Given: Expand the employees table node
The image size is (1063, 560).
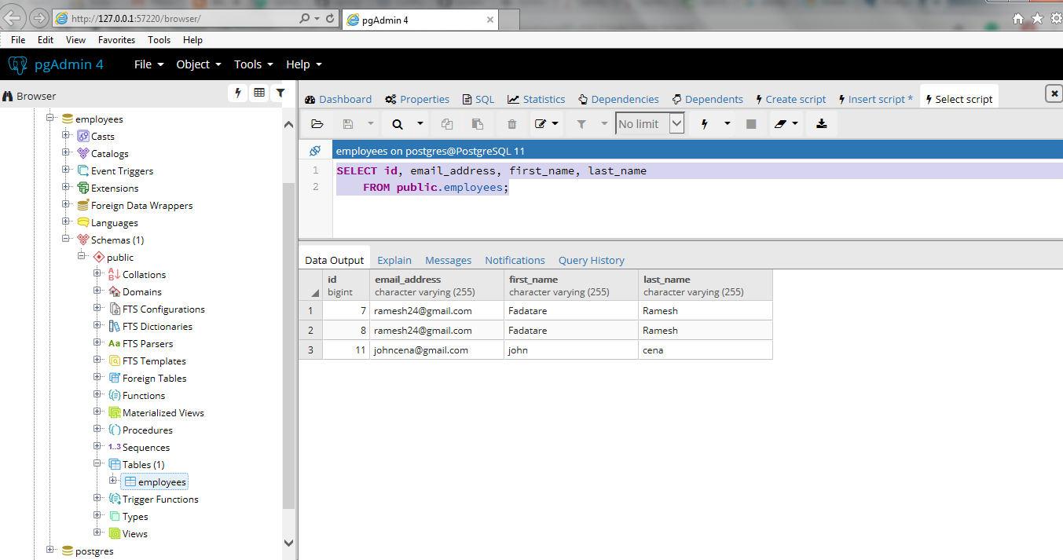Looking at the screenshot, I should 113,481.
